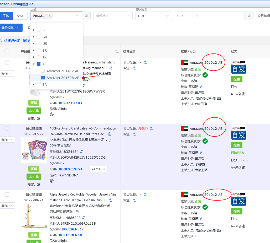Check the SA site checkbox
The height and width of the screenshot is (243, 270).
[x=39, y=85]
